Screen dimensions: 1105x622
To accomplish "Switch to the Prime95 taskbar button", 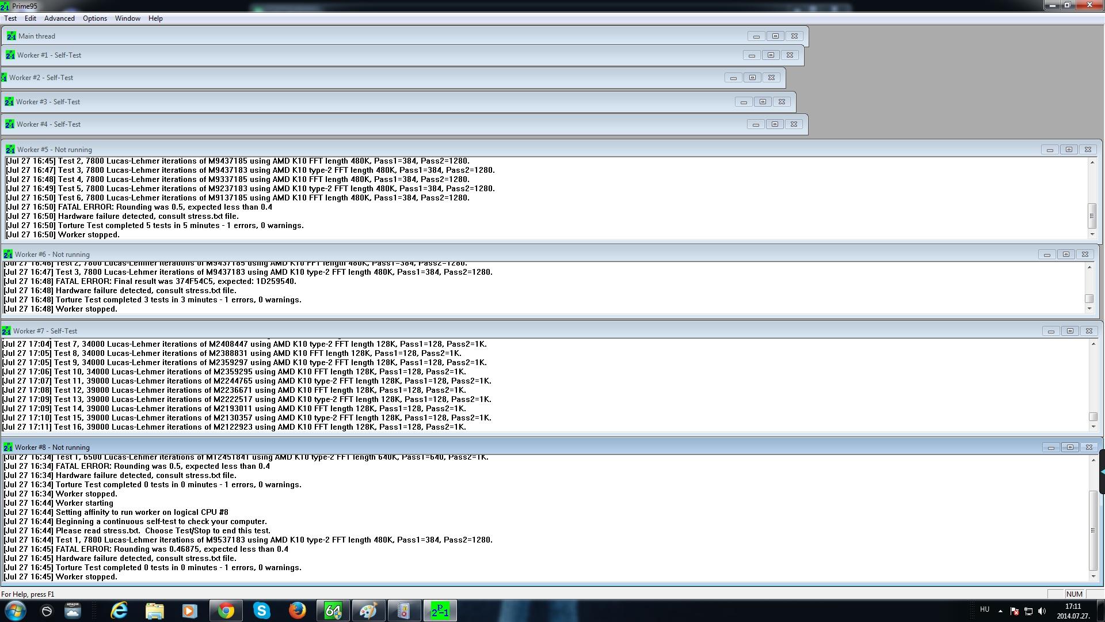I will (x=440, y=610).
